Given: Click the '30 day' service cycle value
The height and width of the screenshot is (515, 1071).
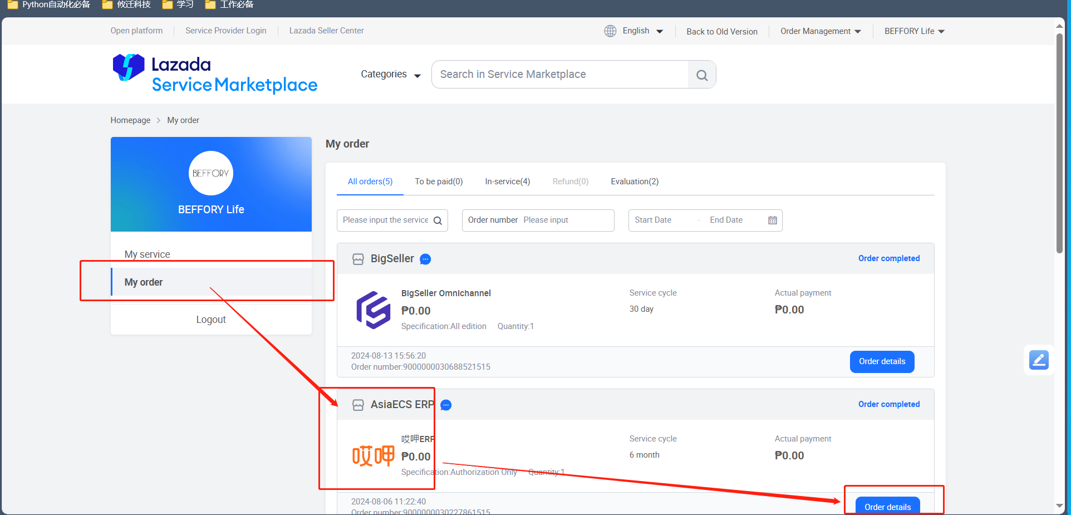Looking at the screenshot, I should coord(641,309).
